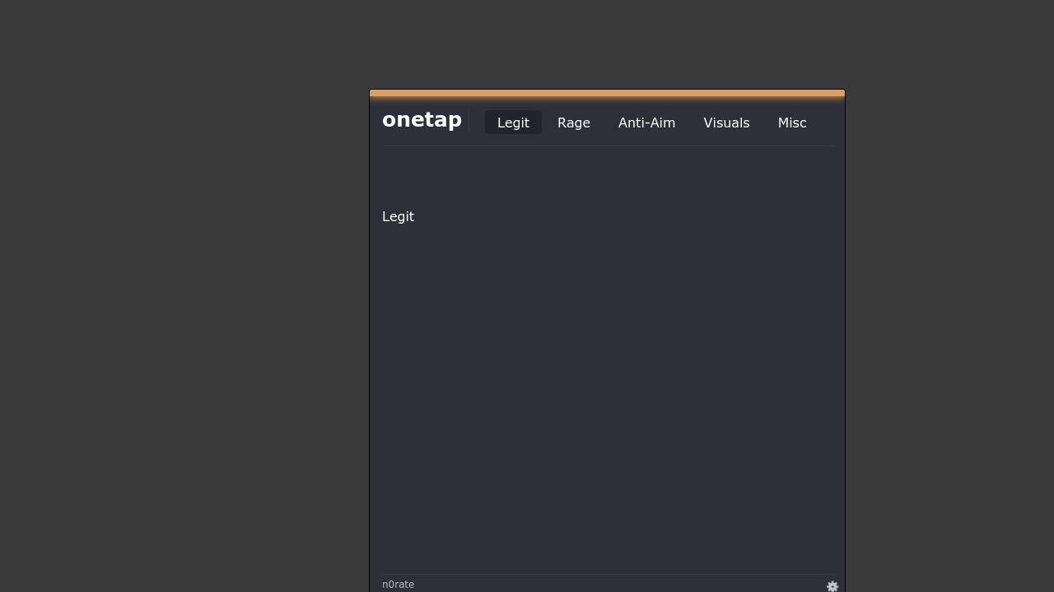Image resolution: width=1054 pixels, height=592 pixels.
Task: Open the Rage tab
Action: click(574, 123)
